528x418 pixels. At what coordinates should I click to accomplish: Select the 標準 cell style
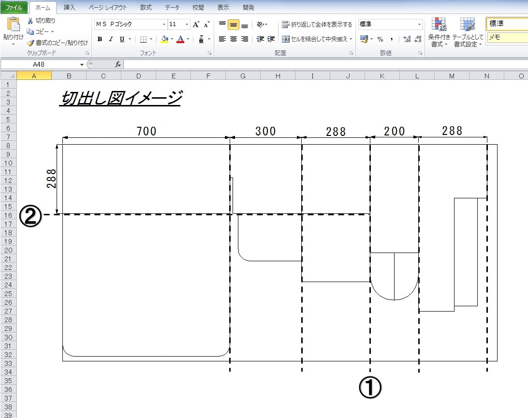507,24
